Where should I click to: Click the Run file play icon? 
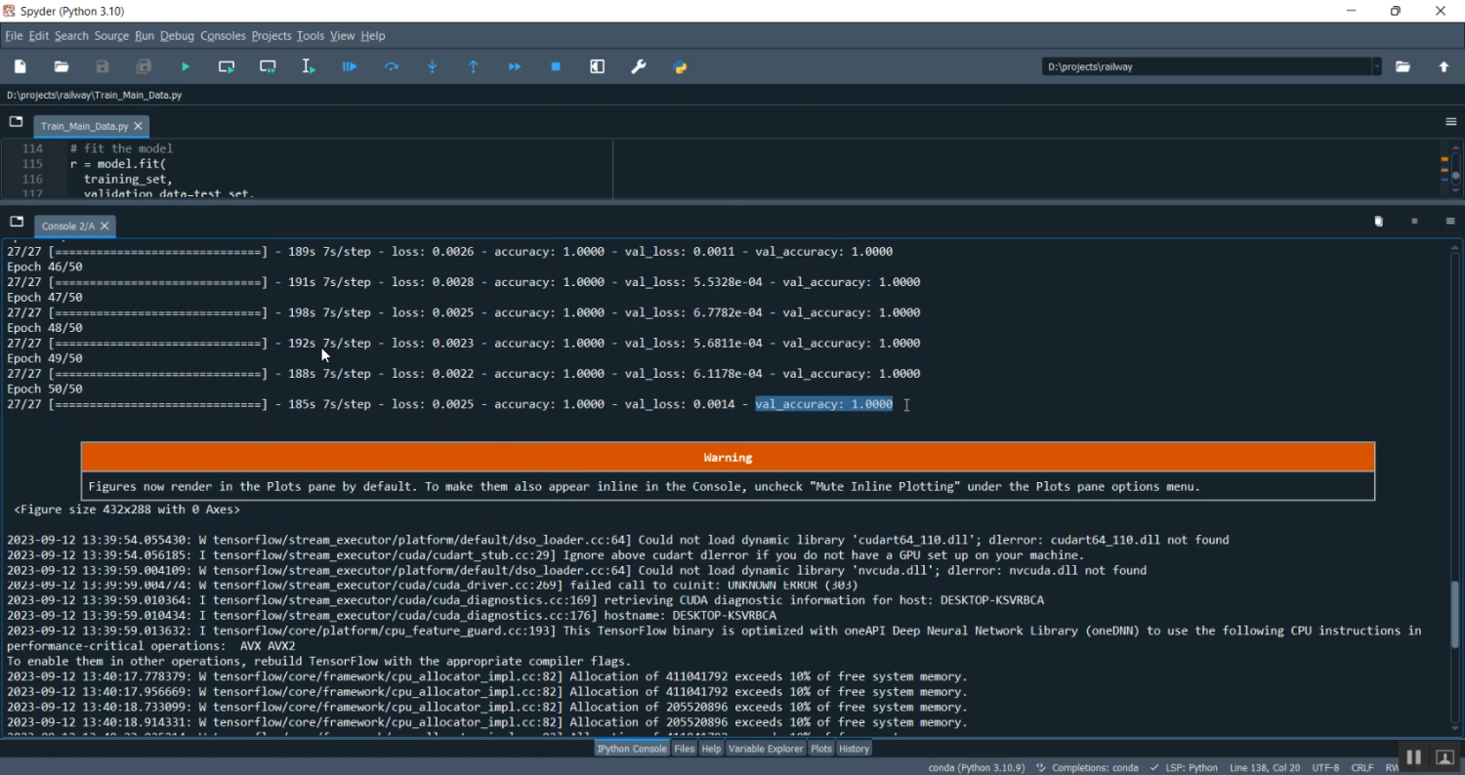[x=186, y=66]
